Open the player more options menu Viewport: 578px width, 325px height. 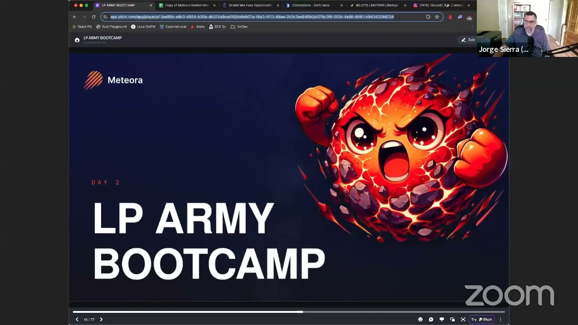(500, 320)
